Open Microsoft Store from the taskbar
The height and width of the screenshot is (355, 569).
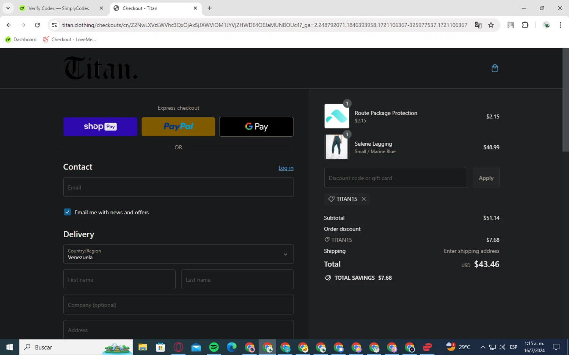[x=160, y=347]
